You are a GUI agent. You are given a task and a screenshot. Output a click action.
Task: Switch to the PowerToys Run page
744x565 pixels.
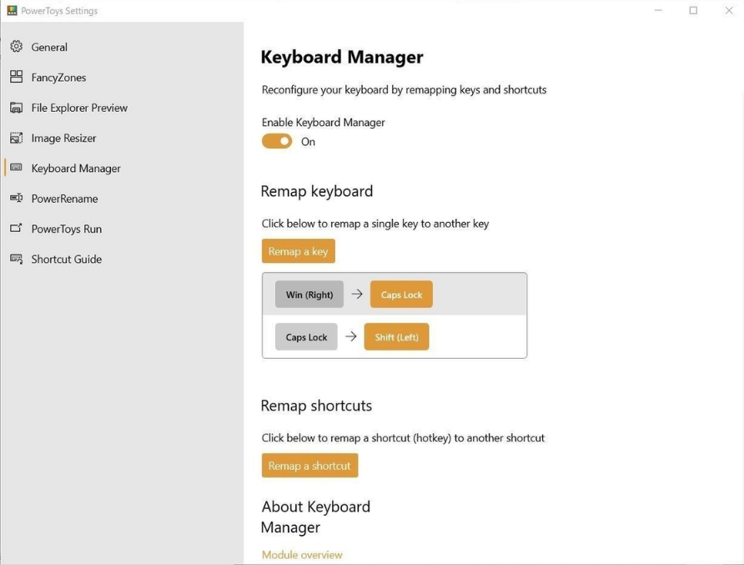(x=66, y=229)
